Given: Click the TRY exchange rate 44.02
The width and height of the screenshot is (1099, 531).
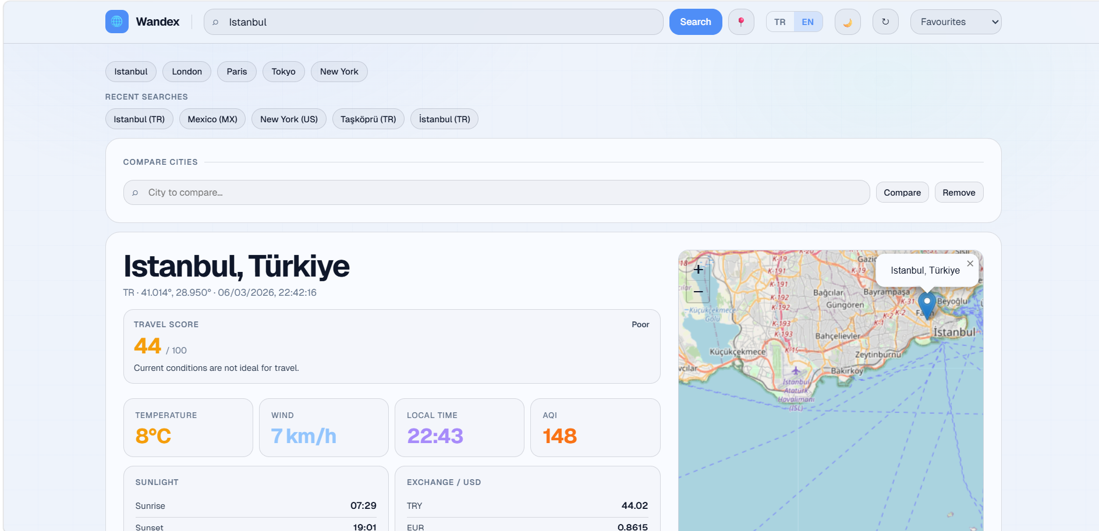Looking at the screenshot, I should 634,506.
